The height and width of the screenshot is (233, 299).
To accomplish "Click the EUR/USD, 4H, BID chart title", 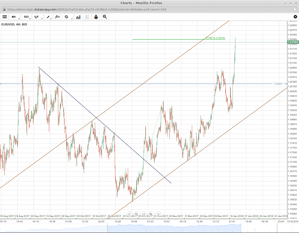I will tap(14, 24).
